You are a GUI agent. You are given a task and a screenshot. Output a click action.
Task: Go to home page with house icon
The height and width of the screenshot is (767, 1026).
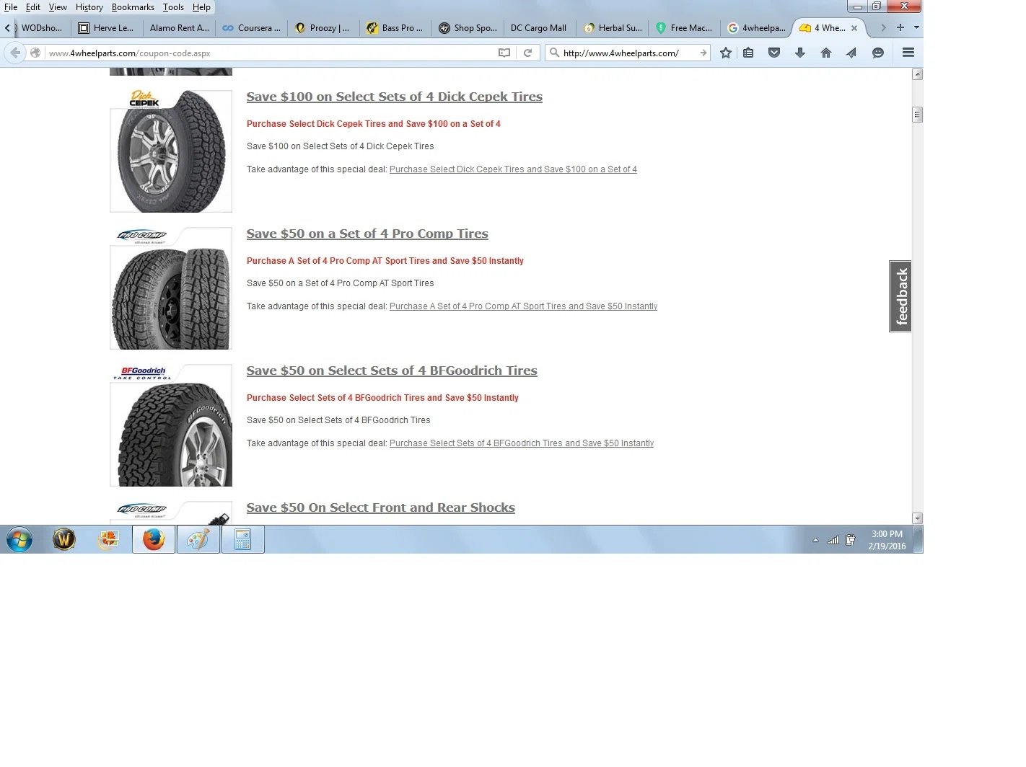(826, 53)
